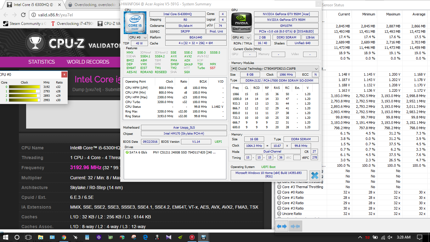
Task: View site information icon in address bar
Action: (x=34, y=15)
